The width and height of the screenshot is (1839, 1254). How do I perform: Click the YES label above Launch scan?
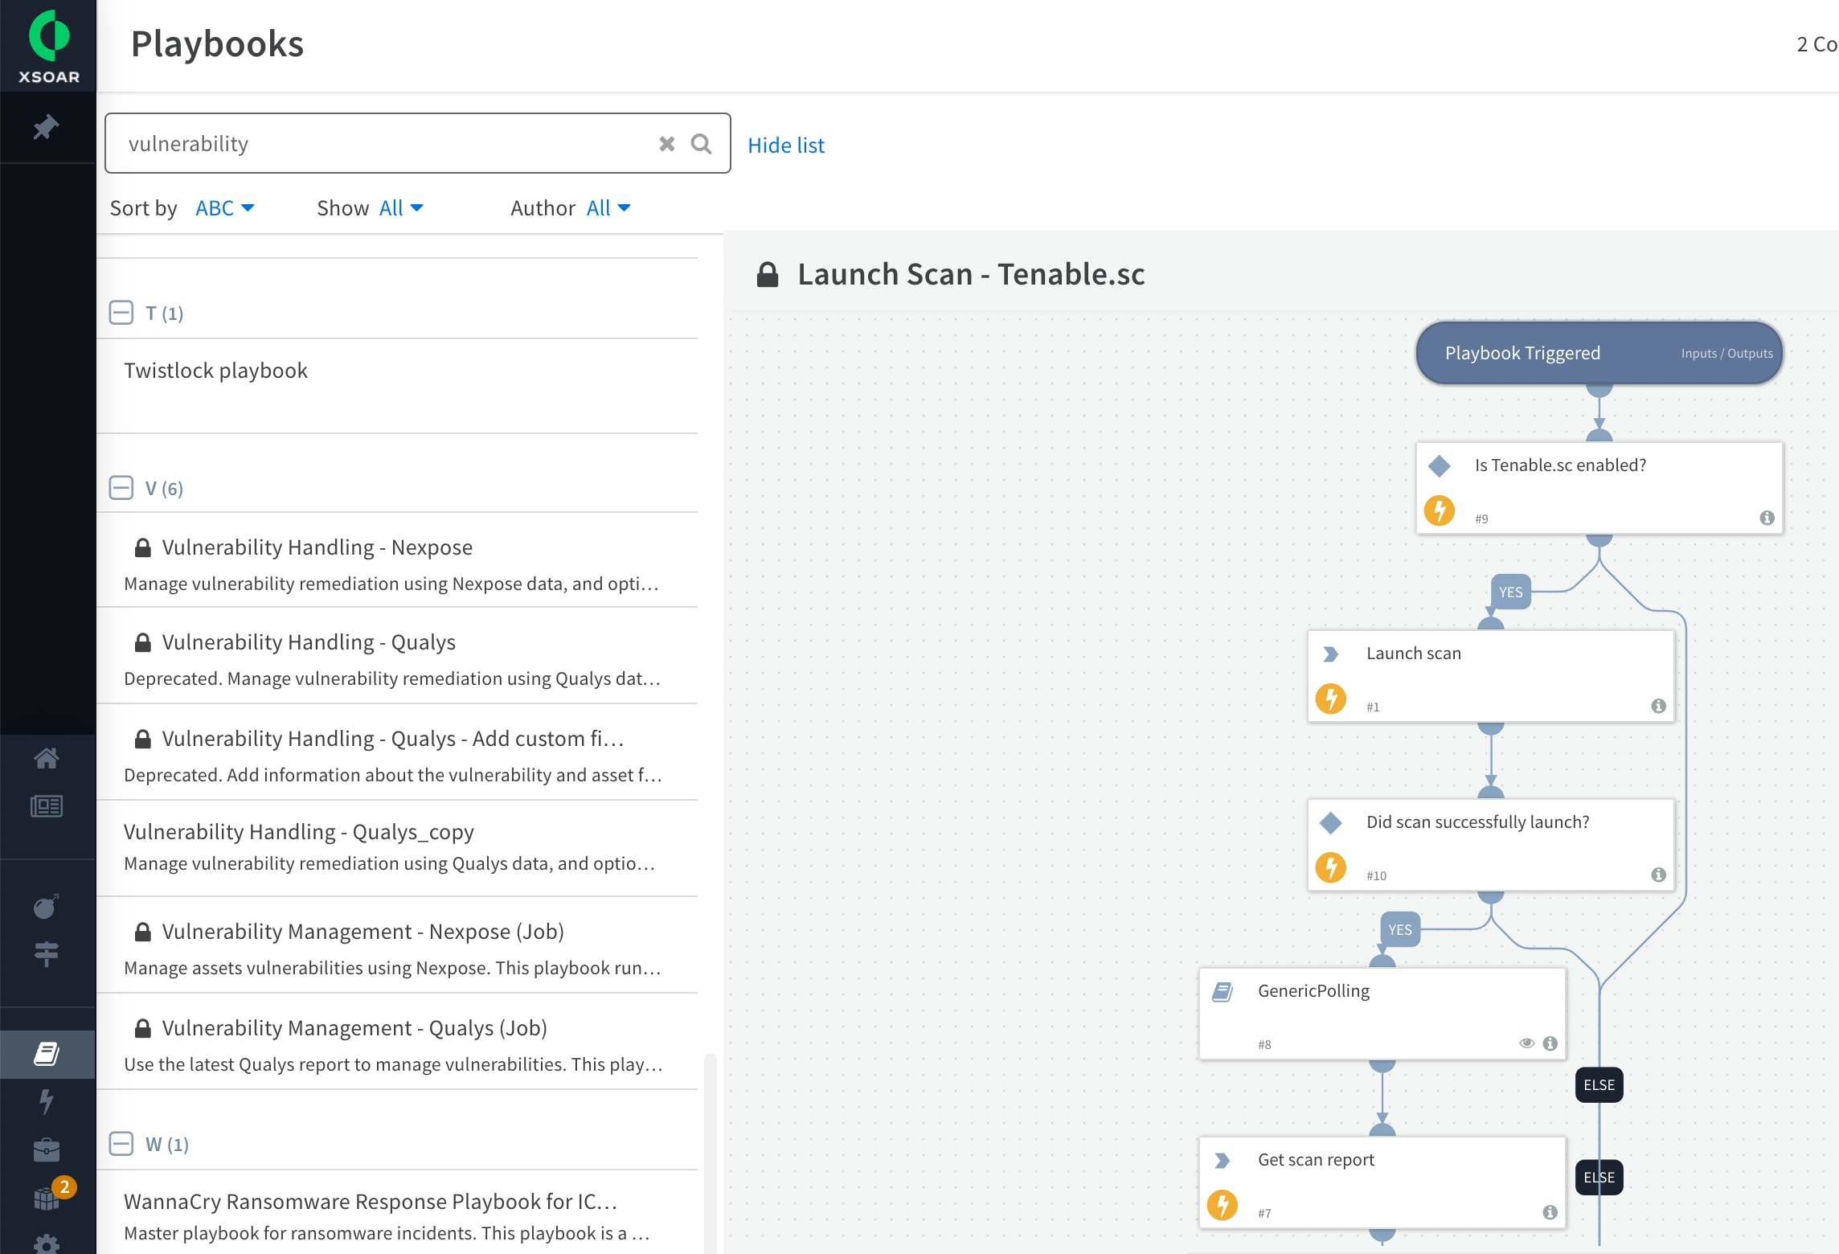point(1510,592)
